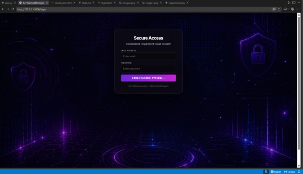Go forward in the embedded browser
The width and height of the screenshot is (303, 174).
8,9
